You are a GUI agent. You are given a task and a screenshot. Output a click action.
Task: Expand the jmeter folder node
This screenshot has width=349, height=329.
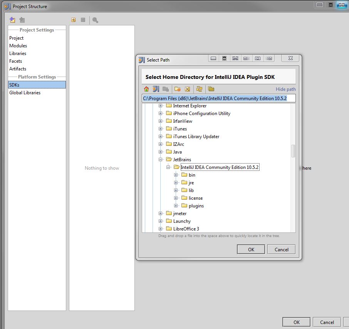click(x=160, y=214)
